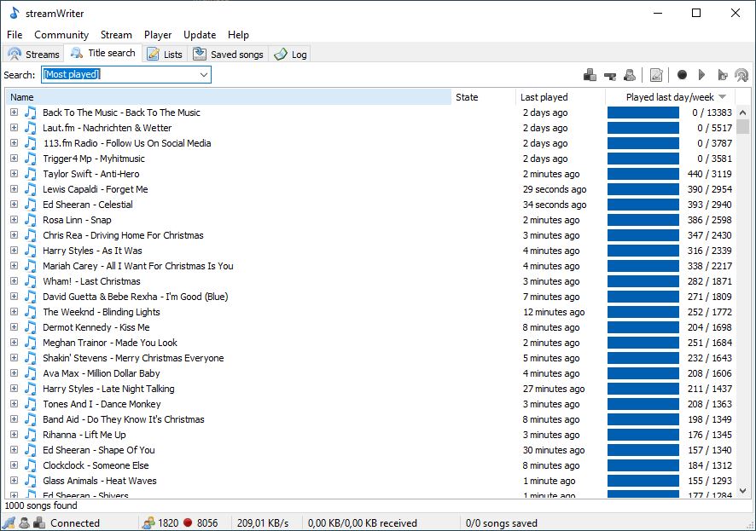
Task: Click the play triangle toolbar icon
Action: [x=701, y=75]
